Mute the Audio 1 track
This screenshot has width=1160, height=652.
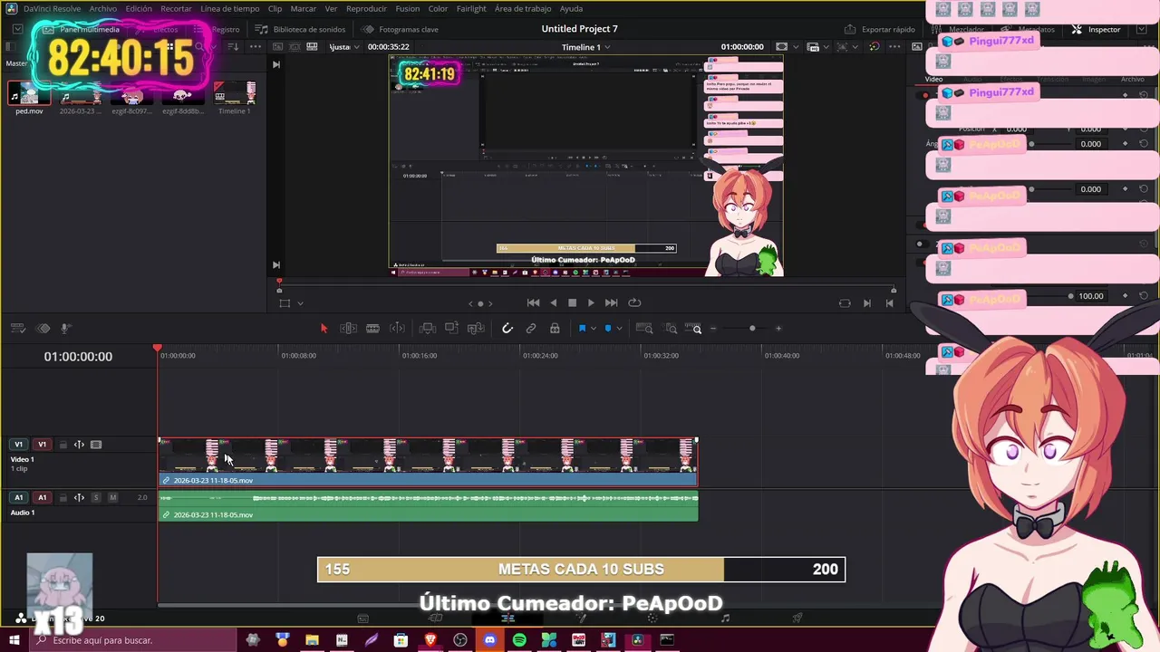click(112, 497)
